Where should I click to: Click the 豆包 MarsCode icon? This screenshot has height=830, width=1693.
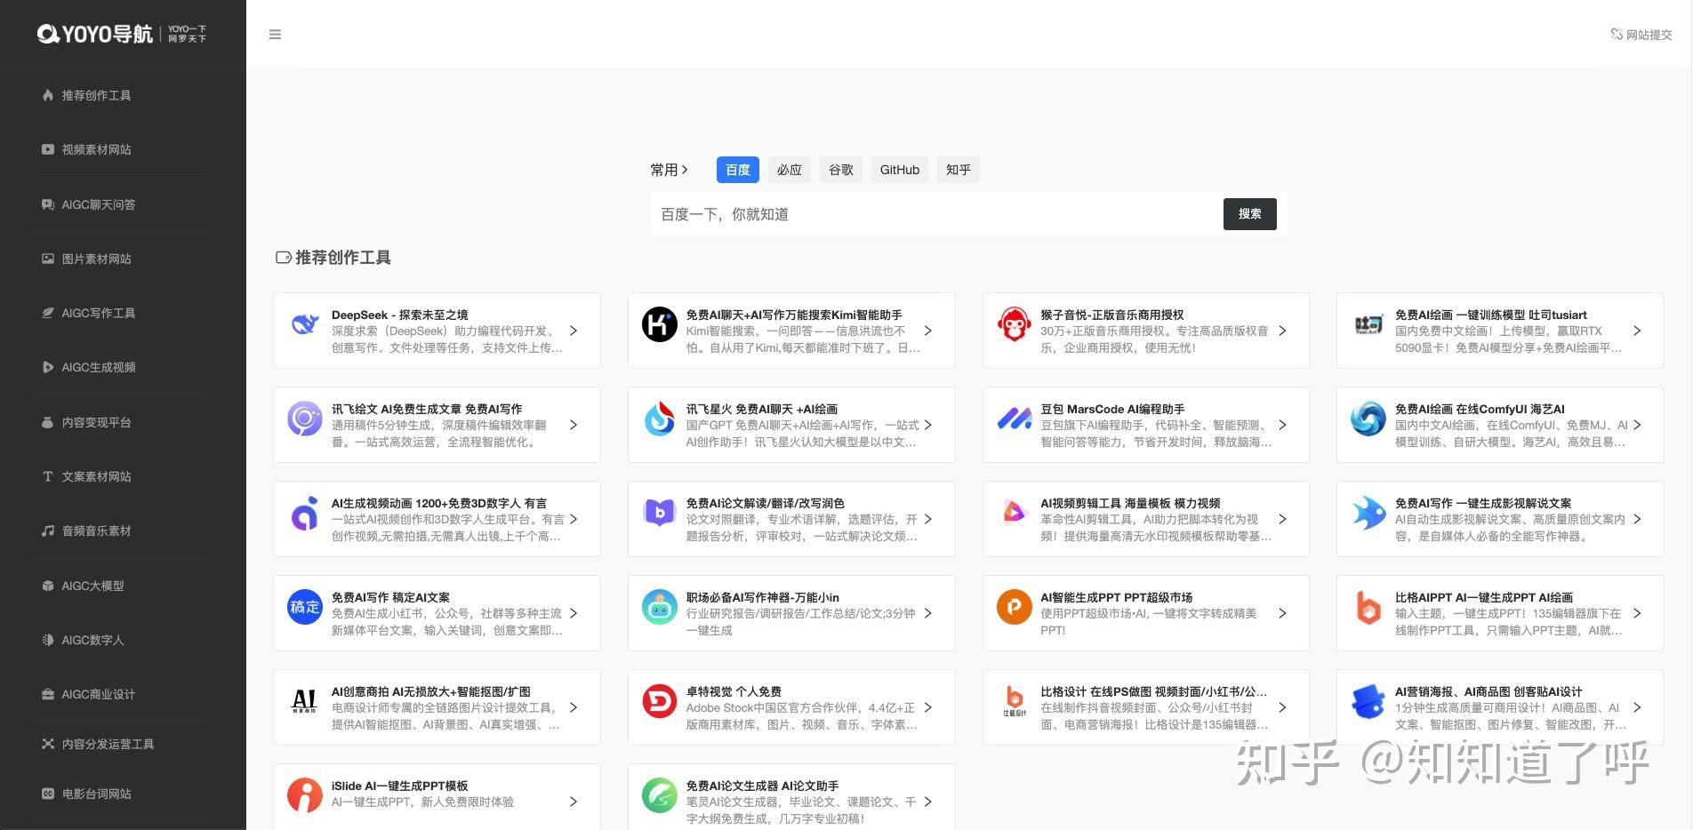pyautogui.click(x=1014, y=419)
